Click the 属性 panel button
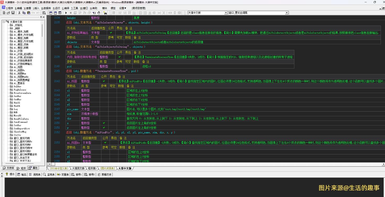Viewport: 385px width, 197px height. (34, 168)
